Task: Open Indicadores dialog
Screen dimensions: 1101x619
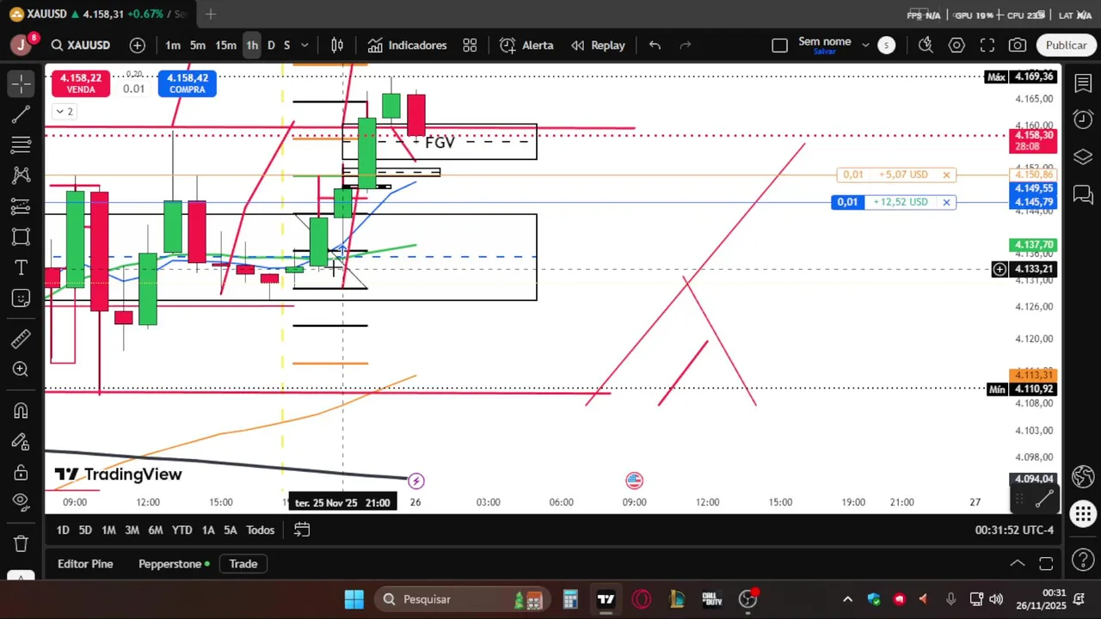Action: click(x=407, y=46)
